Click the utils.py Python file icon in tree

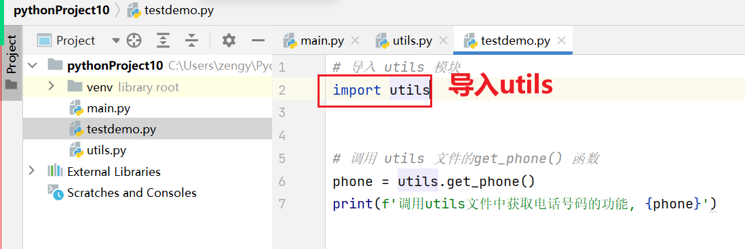click(x=76, y=150)
